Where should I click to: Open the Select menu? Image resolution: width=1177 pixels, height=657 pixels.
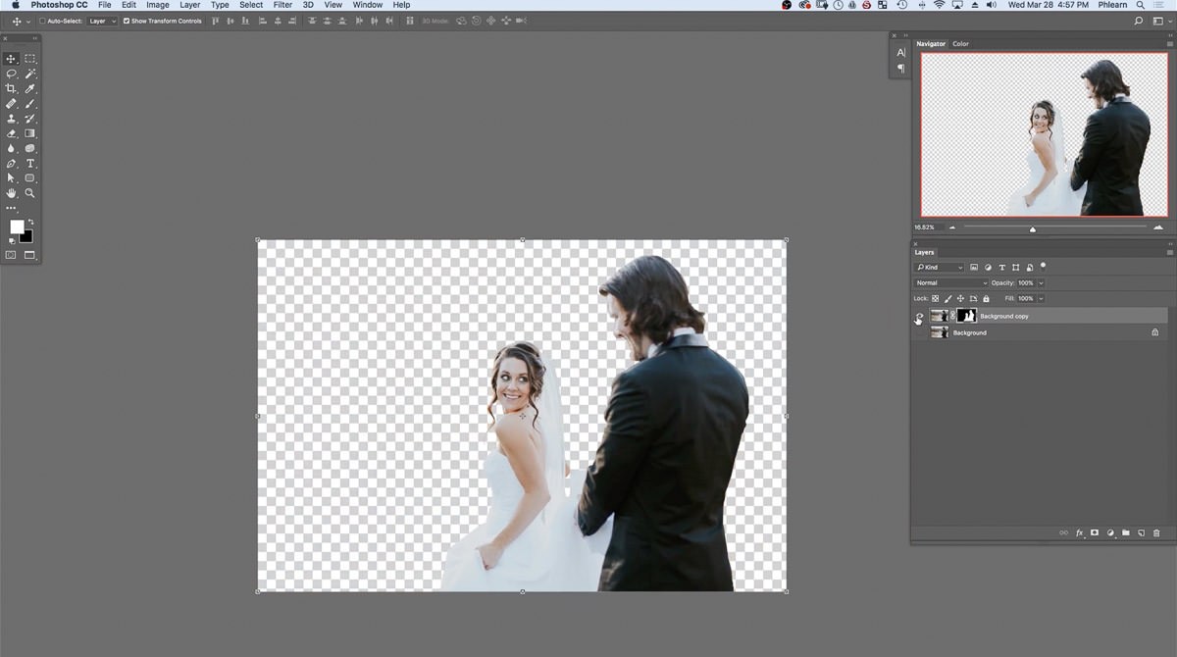point(251,5)
